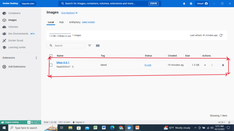This screenshot has height=131, width=234.
Task: Tick the select-all images checkbox
Action: [51, 56]
